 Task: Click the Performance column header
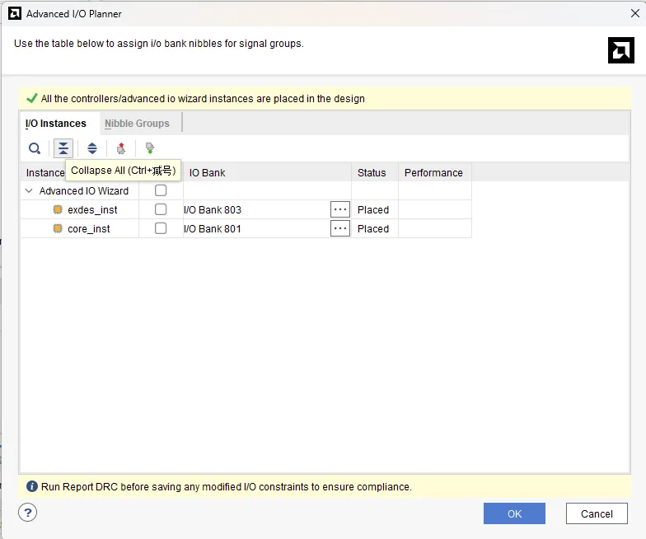(x=433, y=173)
